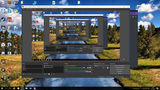The height and width of the screenshot is (90, 160).
Task: Remove the selected scene with the minus icon
Action: tap(25, 74)
